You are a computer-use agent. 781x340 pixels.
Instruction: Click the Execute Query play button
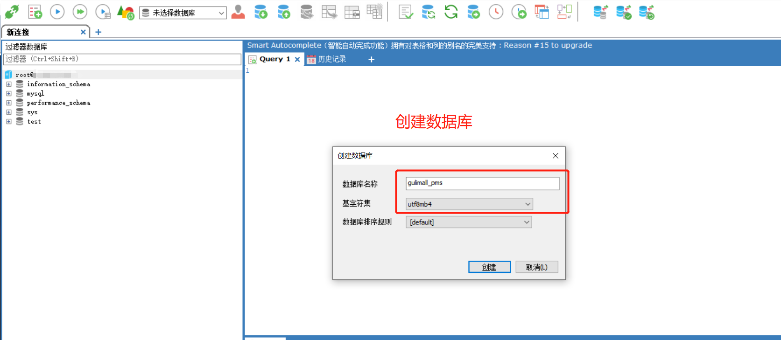click(57, 12)
